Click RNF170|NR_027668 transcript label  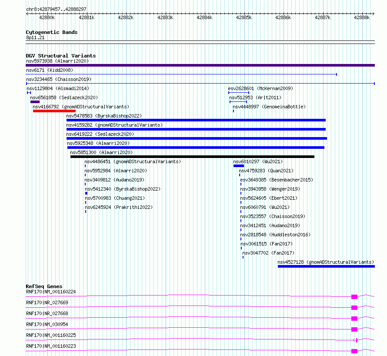click(x=47, y=313)
